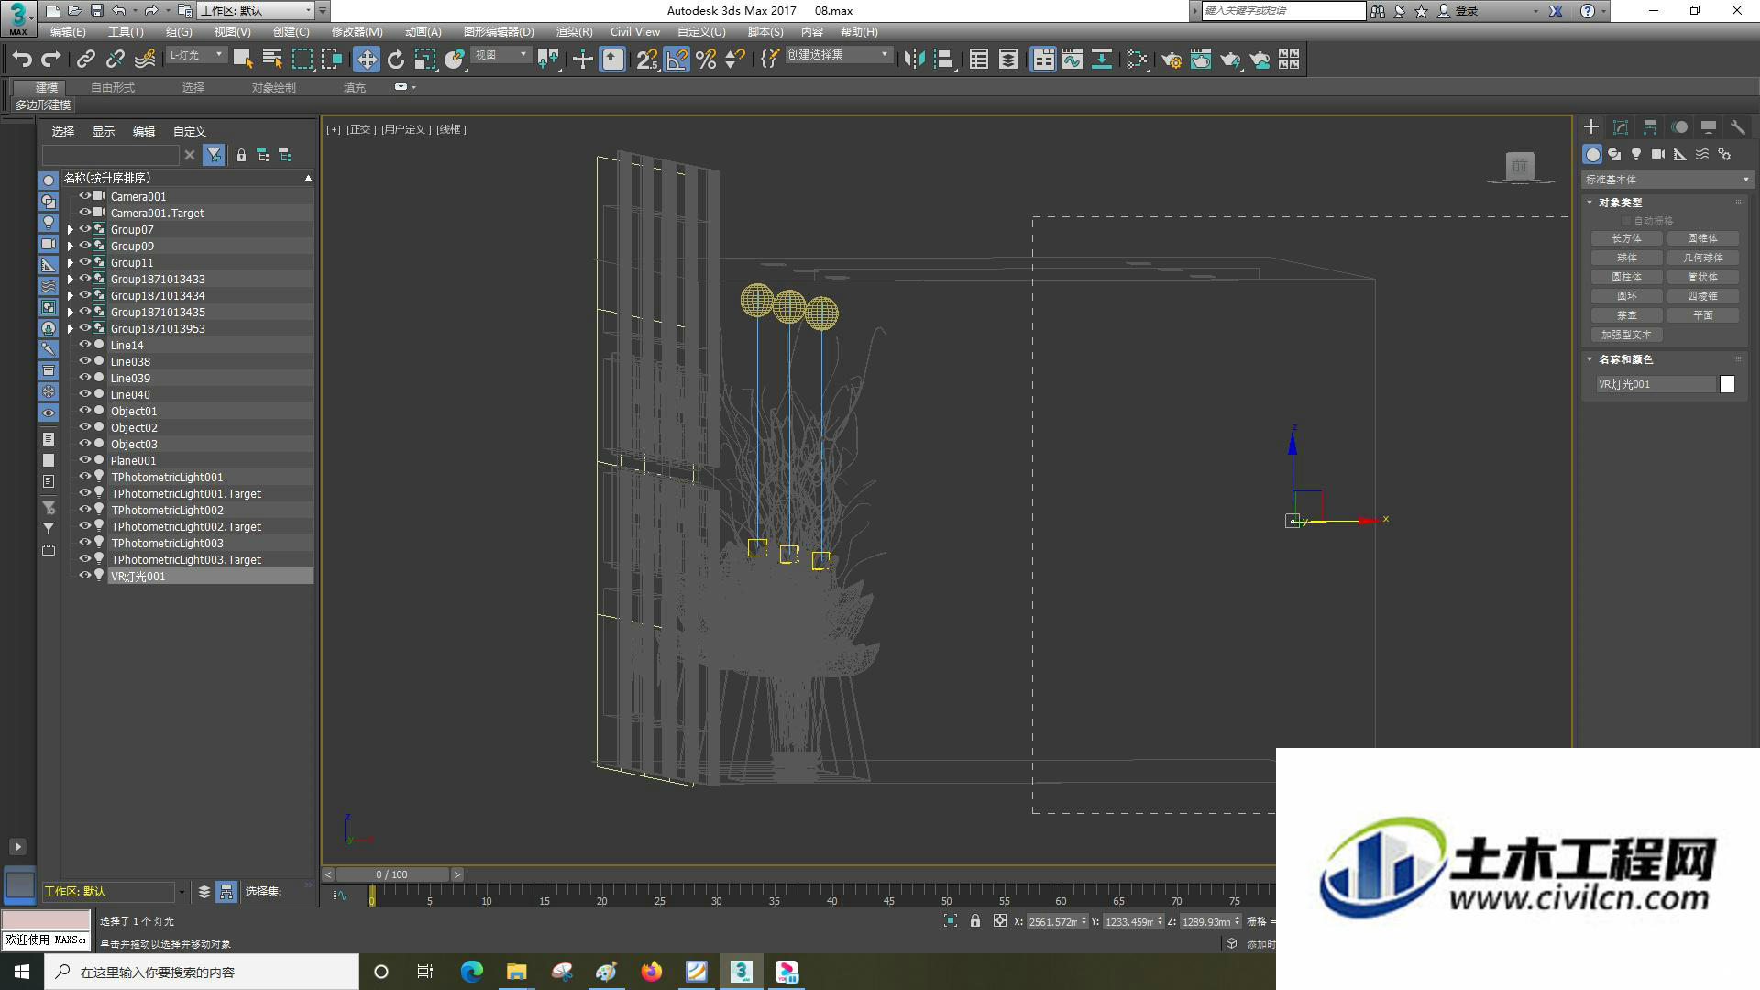Toggle the selection lock in status bar
This screenshot has width=1760, height=990.
click(975, 921)
